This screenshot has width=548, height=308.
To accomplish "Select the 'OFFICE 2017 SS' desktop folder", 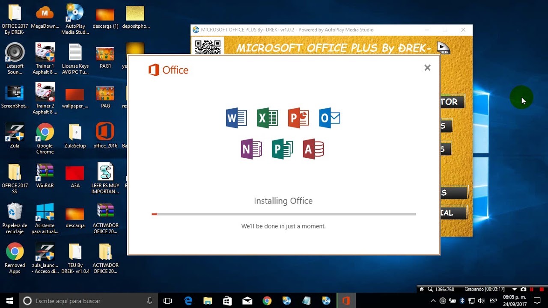I will (x=15, y=179).
